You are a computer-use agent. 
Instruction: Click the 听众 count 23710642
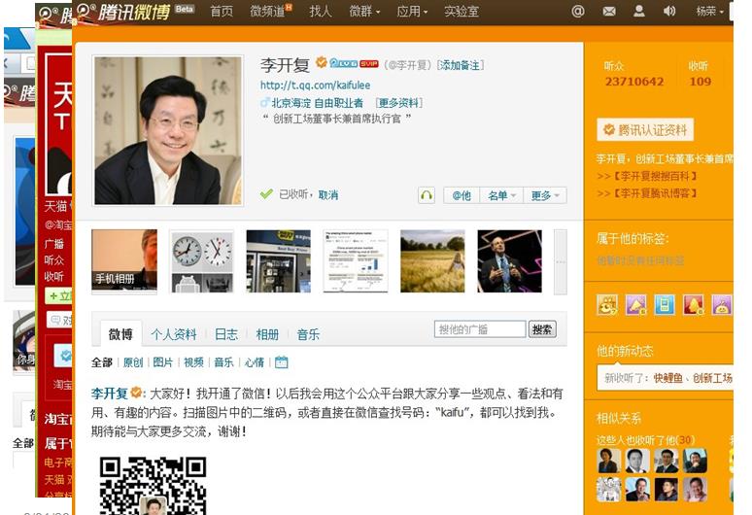click(x=634, y=82)
